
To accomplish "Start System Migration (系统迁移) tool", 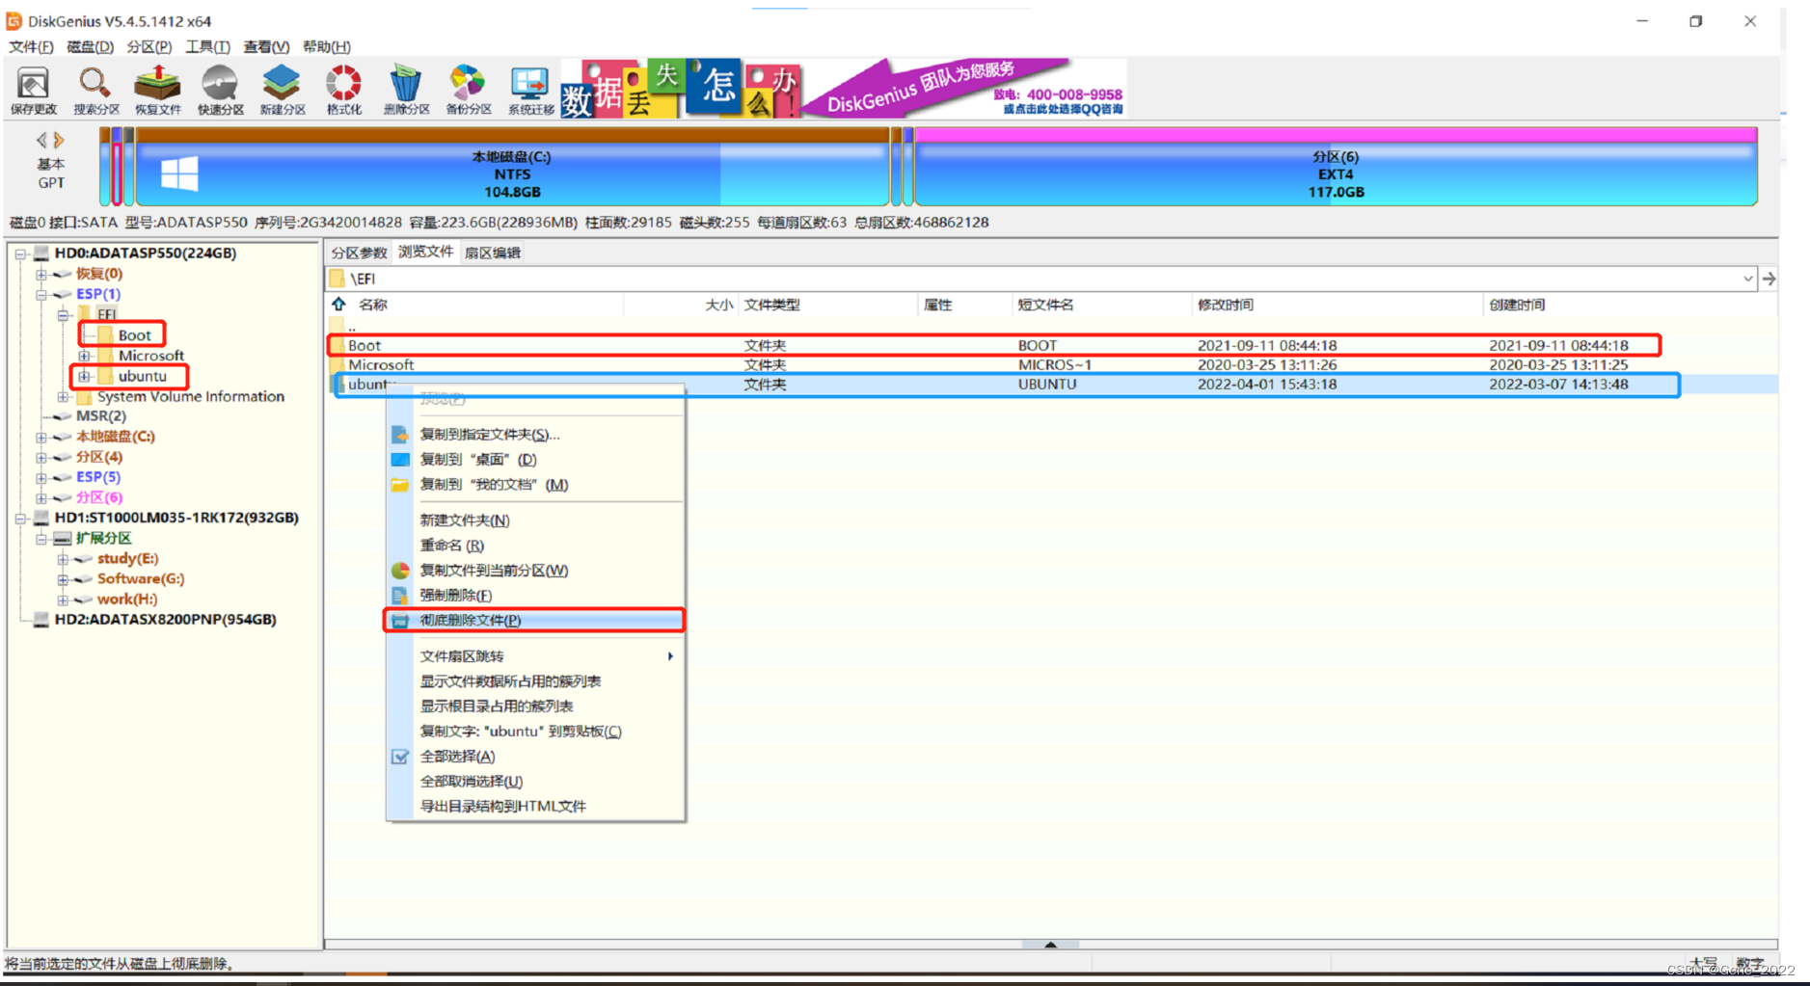I will pos(530,91).
